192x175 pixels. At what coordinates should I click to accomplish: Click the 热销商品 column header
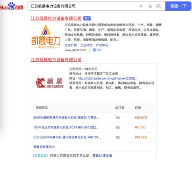pos(42,108)
